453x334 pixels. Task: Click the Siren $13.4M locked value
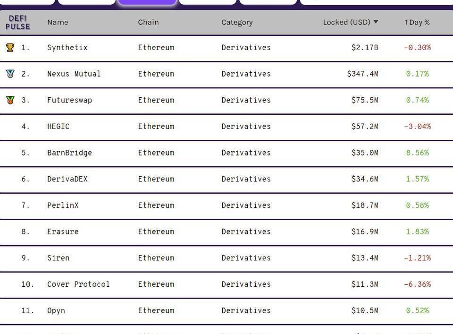pyautogui.click(x=365, y=258)
